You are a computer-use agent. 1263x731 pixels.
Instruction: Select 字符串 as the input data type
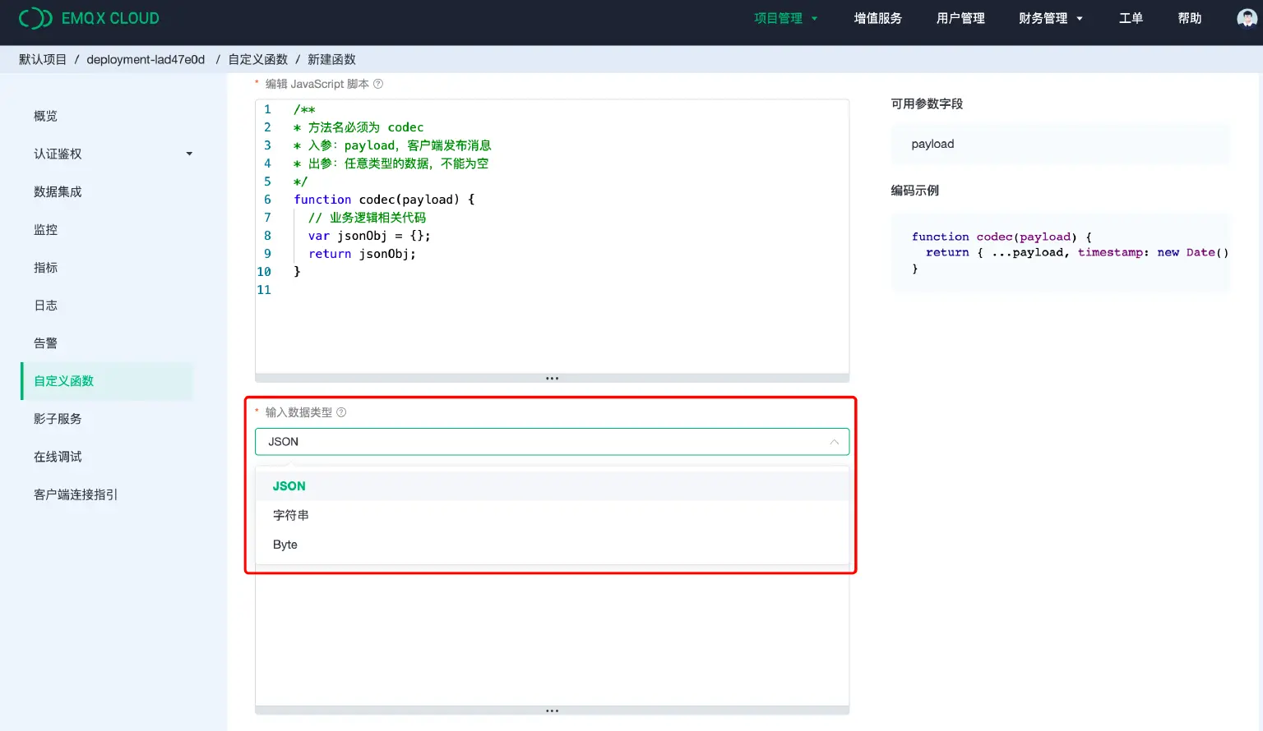tap(291, 515)
